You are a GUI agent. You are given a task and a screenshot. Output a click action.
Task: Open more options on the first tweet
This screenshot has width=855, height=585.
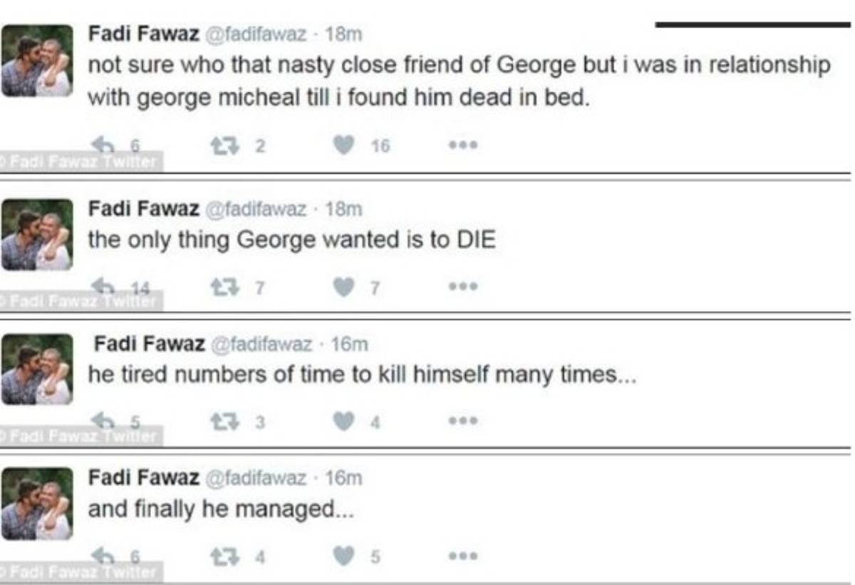pos(462,146)
